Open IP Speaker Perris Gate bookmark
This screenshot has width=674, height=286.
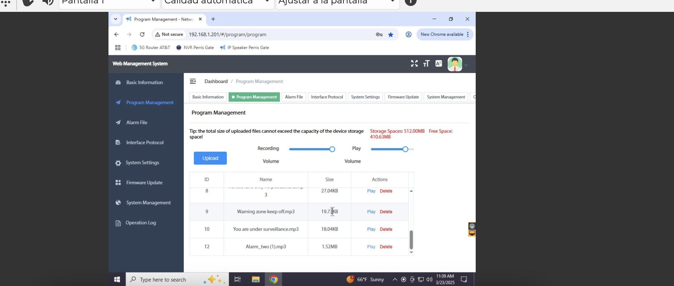[245, 47]
